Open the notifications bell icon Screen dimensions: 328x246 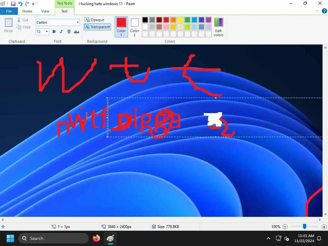click(319, 238)
